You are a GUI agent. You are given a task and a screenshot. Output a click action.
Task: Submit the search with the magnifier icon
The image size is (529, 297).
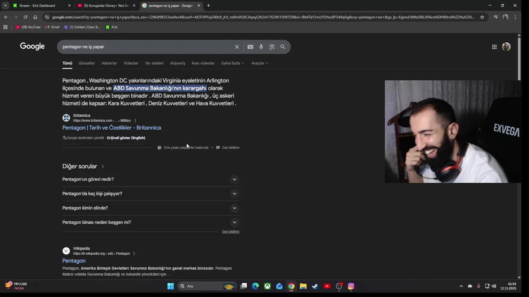point(283,47)
